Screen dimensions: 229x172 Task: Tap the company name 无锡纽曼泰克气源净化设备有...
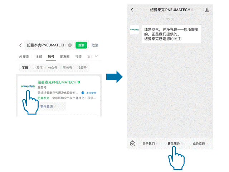[58, 93]
